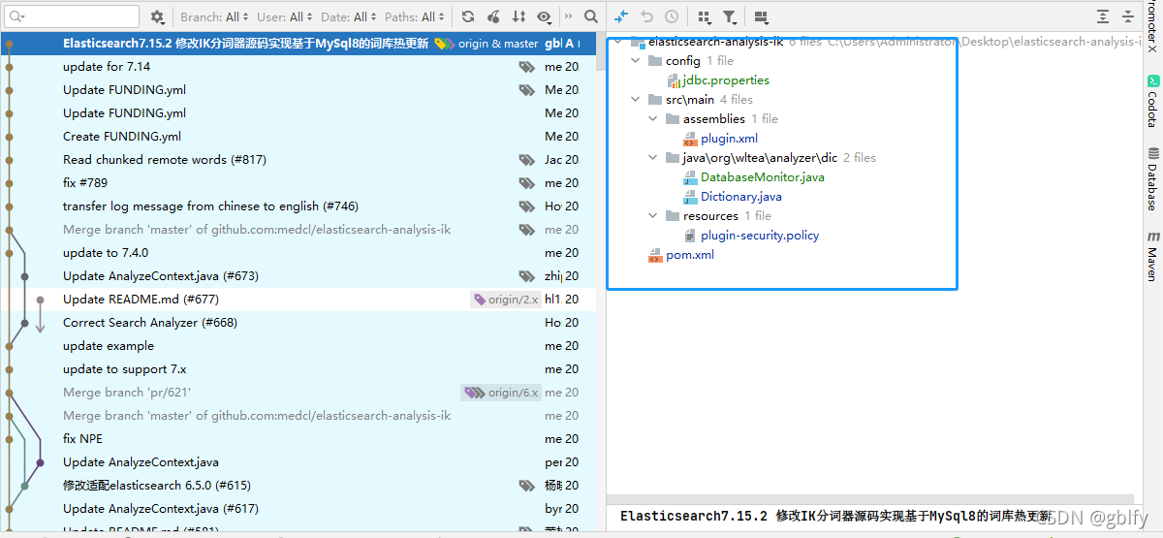The width and height of the screenshot is (1163, 538).
Task: Select the 'Correct Search Analyzer (#668)' commit
Action: pos(299,323)
